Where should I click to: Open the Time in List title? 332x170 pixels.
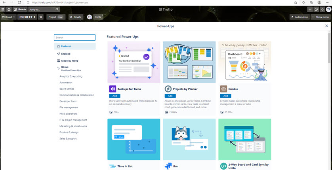[x=125, y=166]
